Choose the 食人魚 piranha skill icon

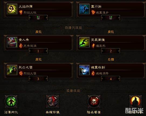coord(12,42)
